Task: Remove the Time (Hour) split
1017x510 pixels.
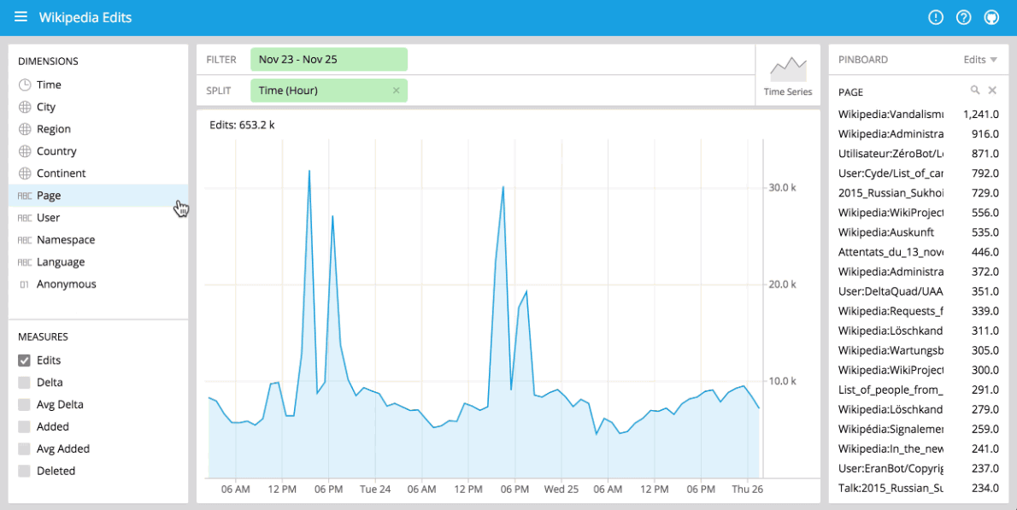Action: coord(397,91)
